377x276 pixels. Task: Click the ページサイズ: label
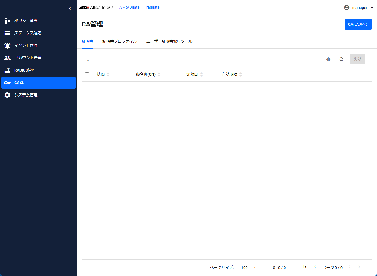(222, 267)
